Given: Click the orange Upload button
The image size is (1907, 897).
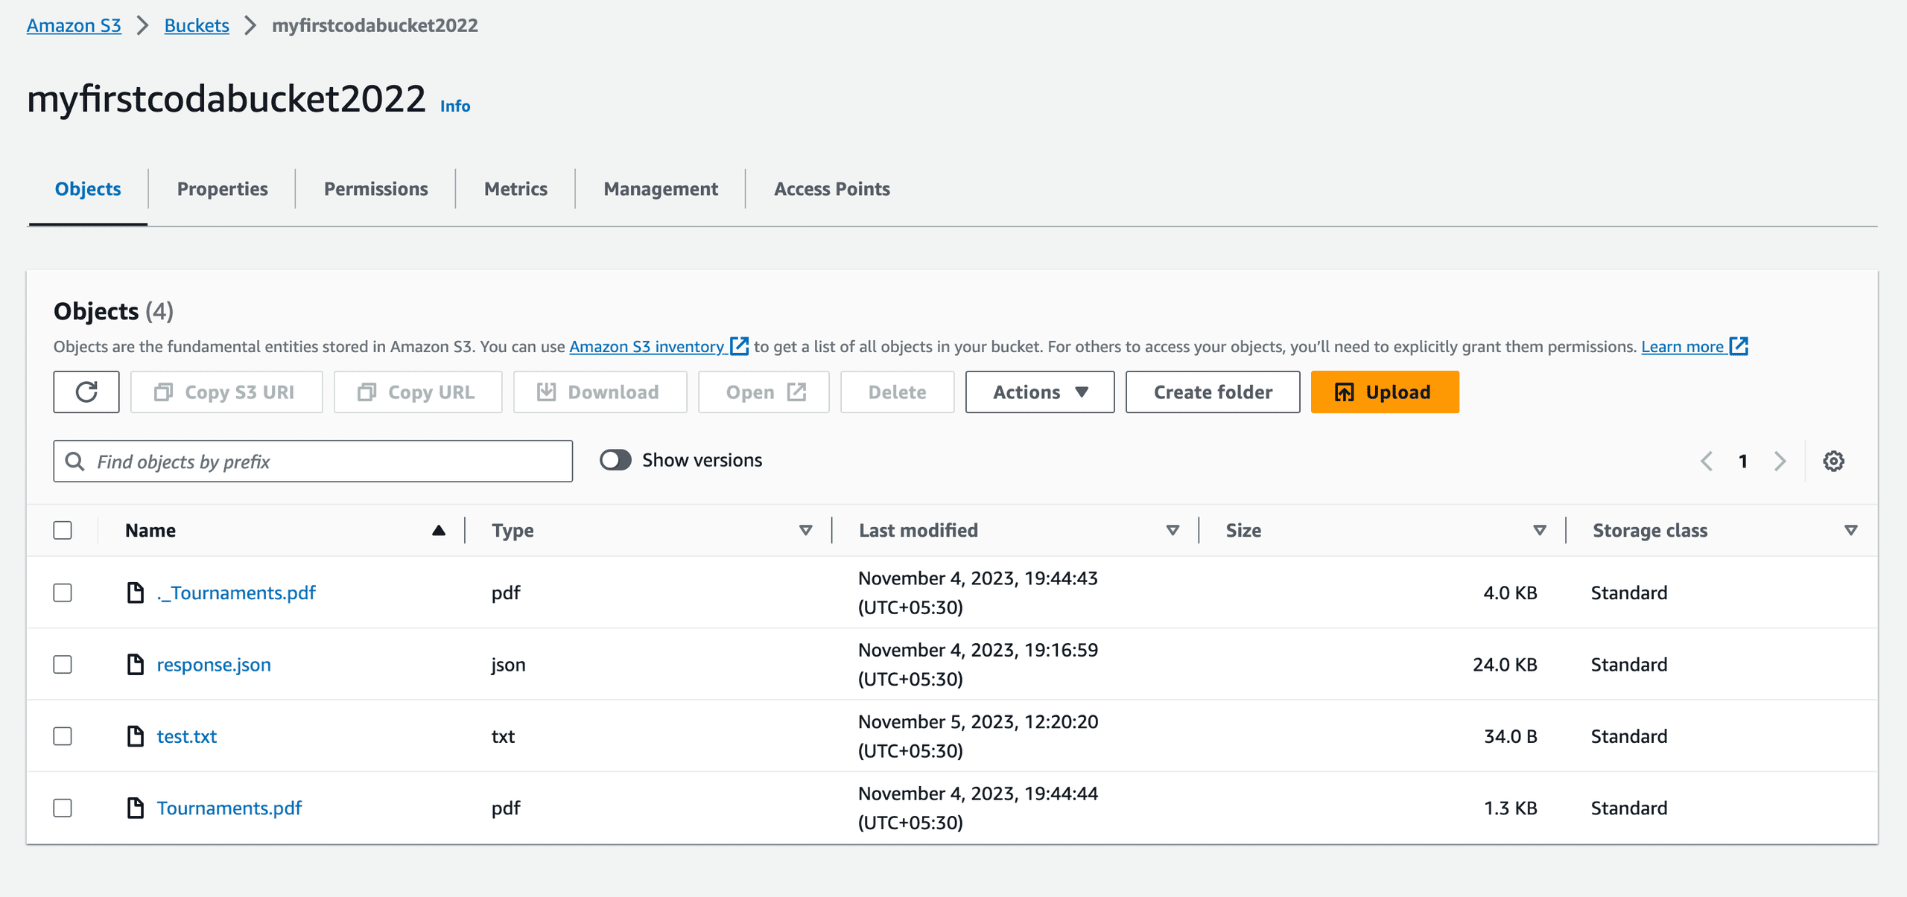Looking at the screenshot, I should 1385,392.
